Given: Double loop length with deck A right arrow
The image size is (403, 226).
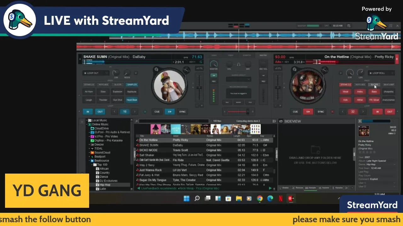Looking at the screenshot, I should pos(135,111).
